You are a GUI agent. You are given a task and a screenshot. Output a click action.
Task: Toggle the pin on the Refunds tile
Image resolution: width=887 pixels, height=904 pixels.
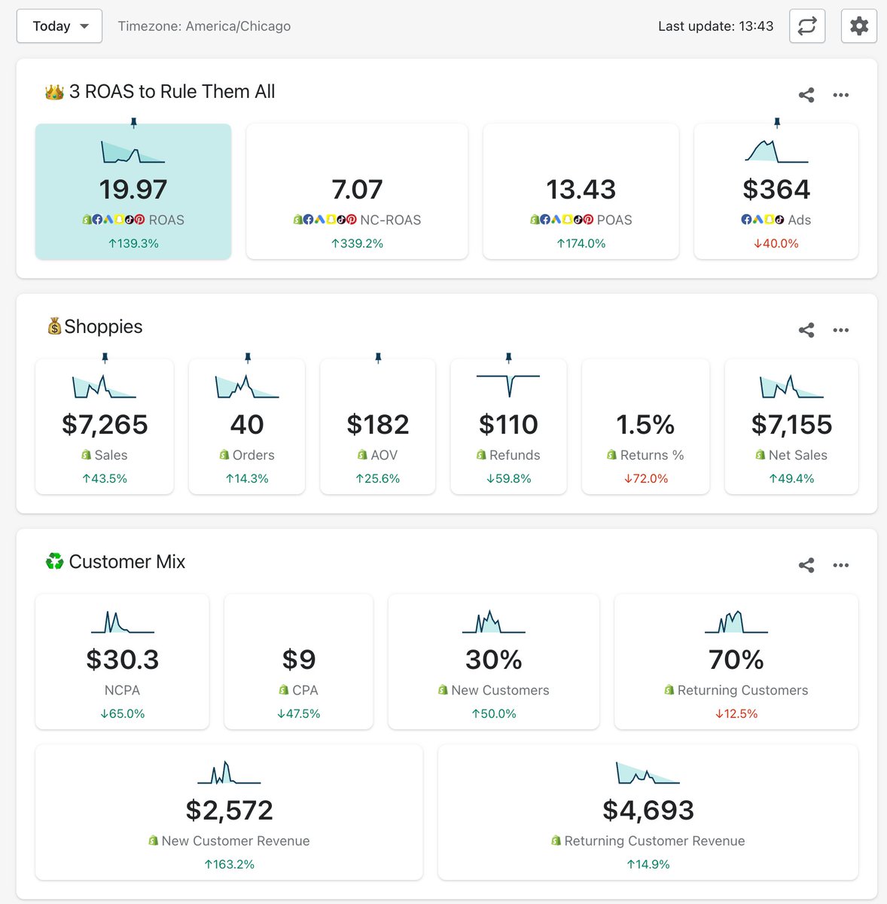point(508,358)
